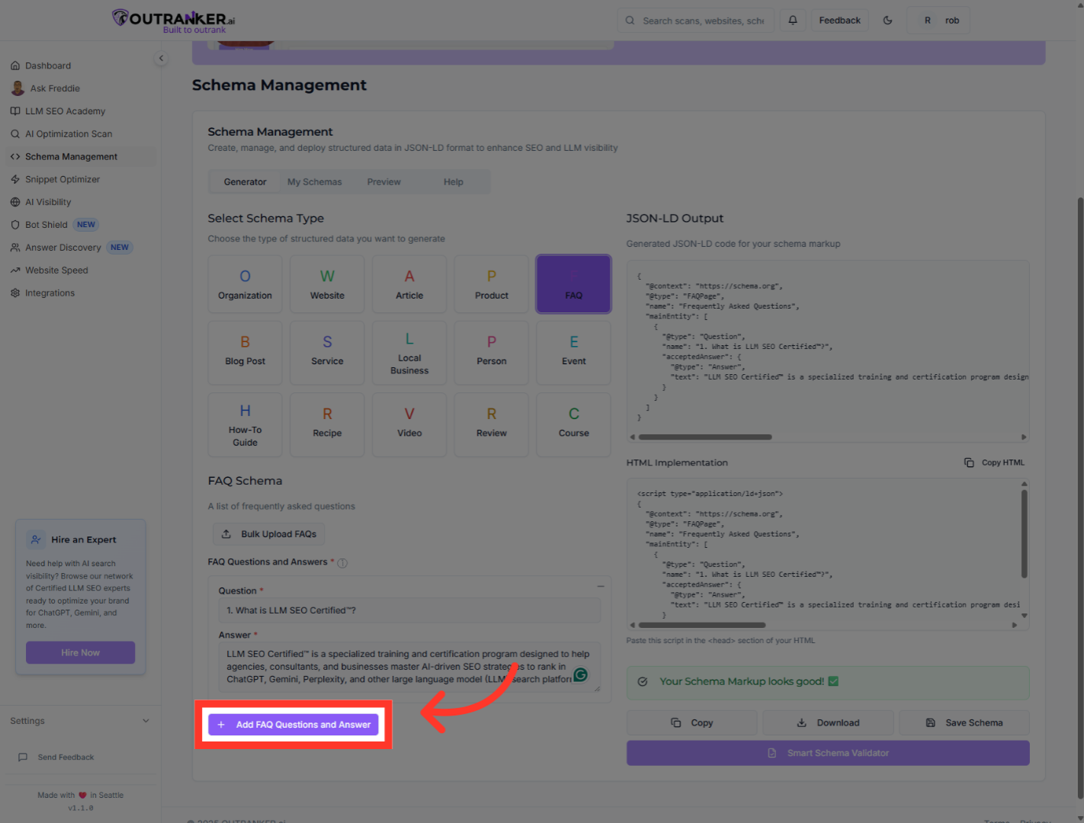Select the Video schema type

(x=409, y=425)
